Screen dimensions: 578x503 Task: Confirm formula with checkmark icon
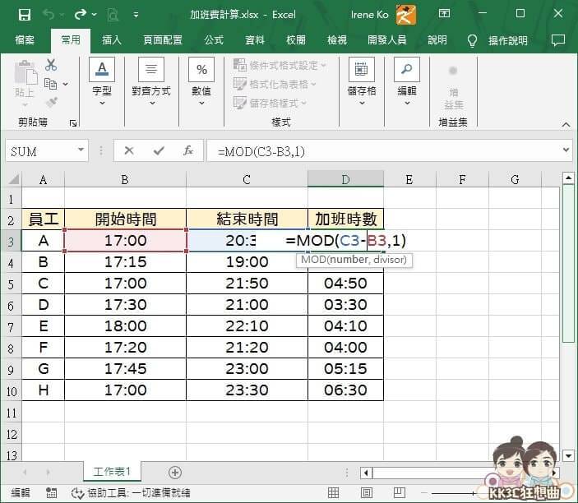coord(159,150)
